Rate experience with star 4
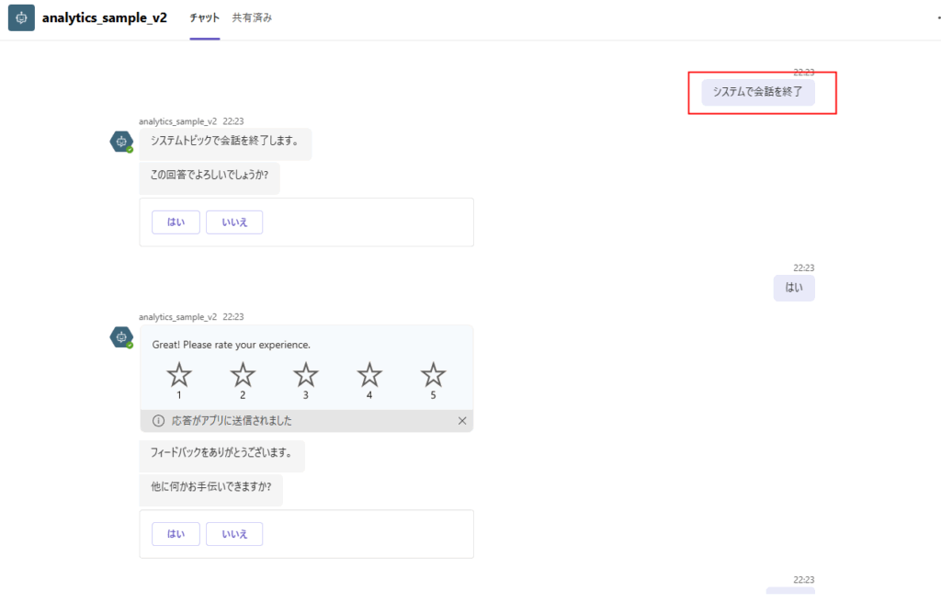Screen dimensions: 941x603 tap(369, 381)
